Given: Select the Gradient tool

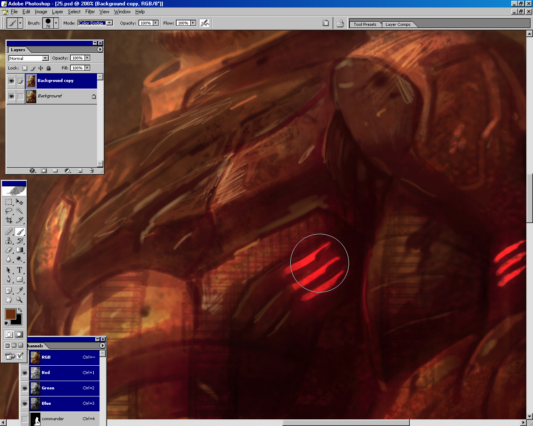Looking at the screenshot, I should (x=20, y=250).
